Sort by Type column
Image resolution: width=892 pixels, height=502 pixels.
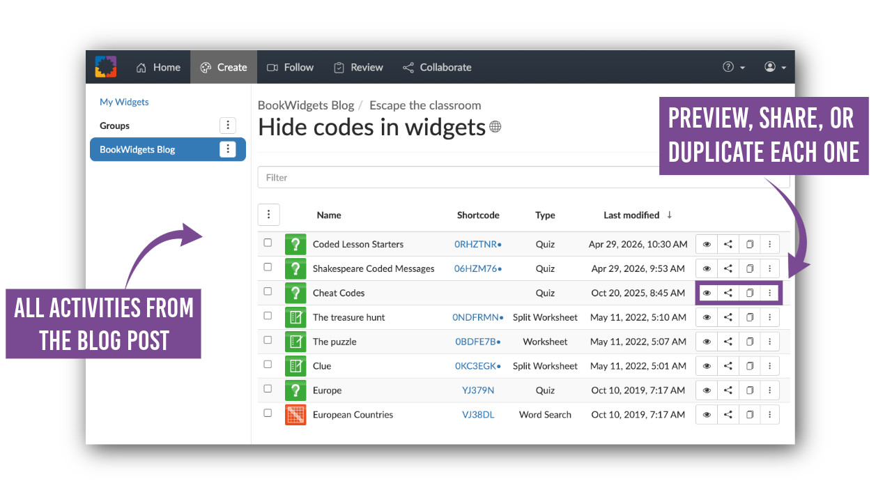tap(545, 215)
